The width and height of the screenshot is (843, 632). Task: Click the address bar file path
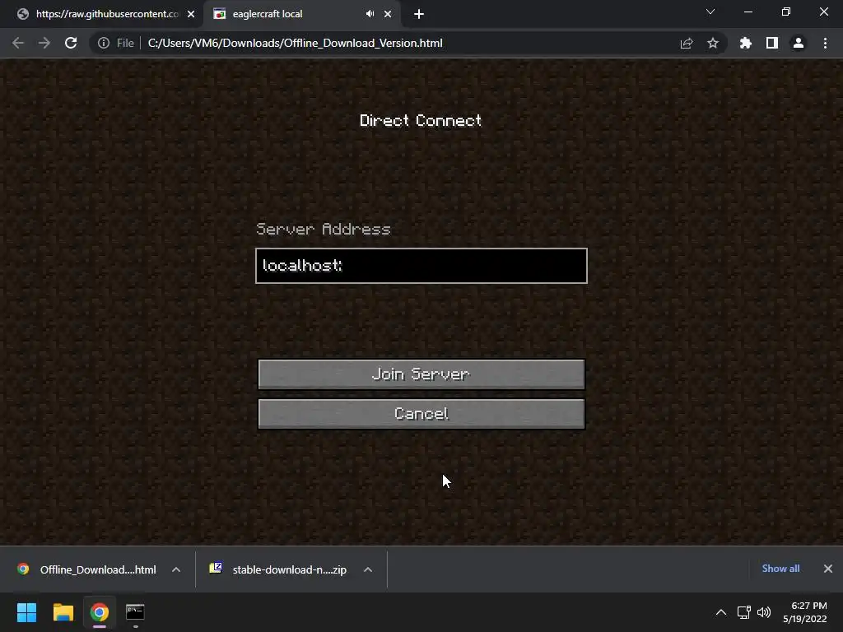pyautogui.click(x=296, y=43)
